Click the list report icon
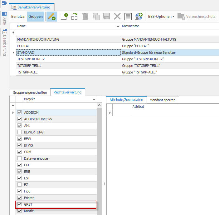The image size is (219, 215). pyautogui.click(x=128, y=17)
